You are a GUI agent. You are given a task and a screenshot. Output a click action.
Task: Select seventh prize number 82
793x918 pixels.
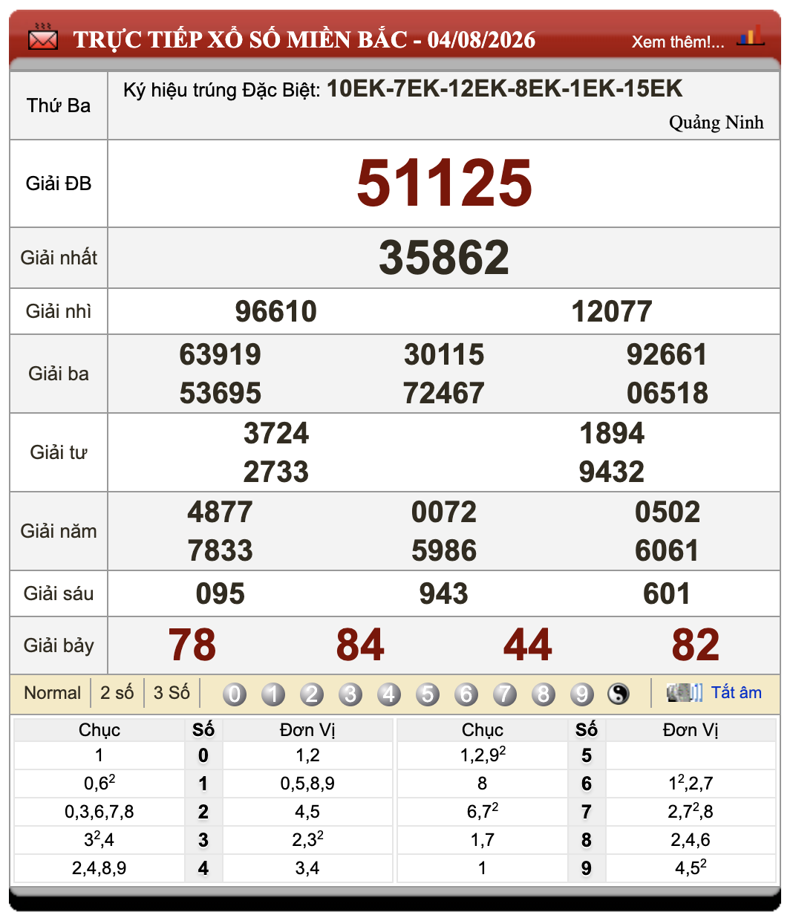point(696,645)
